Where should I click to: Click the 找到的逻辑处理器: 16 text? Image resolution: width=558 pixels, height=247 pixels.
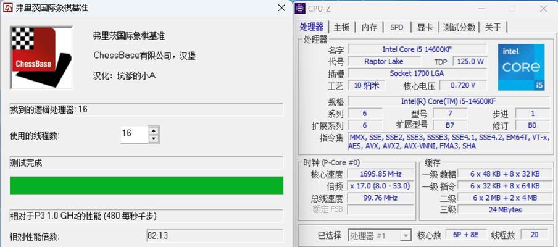(49, 109)
